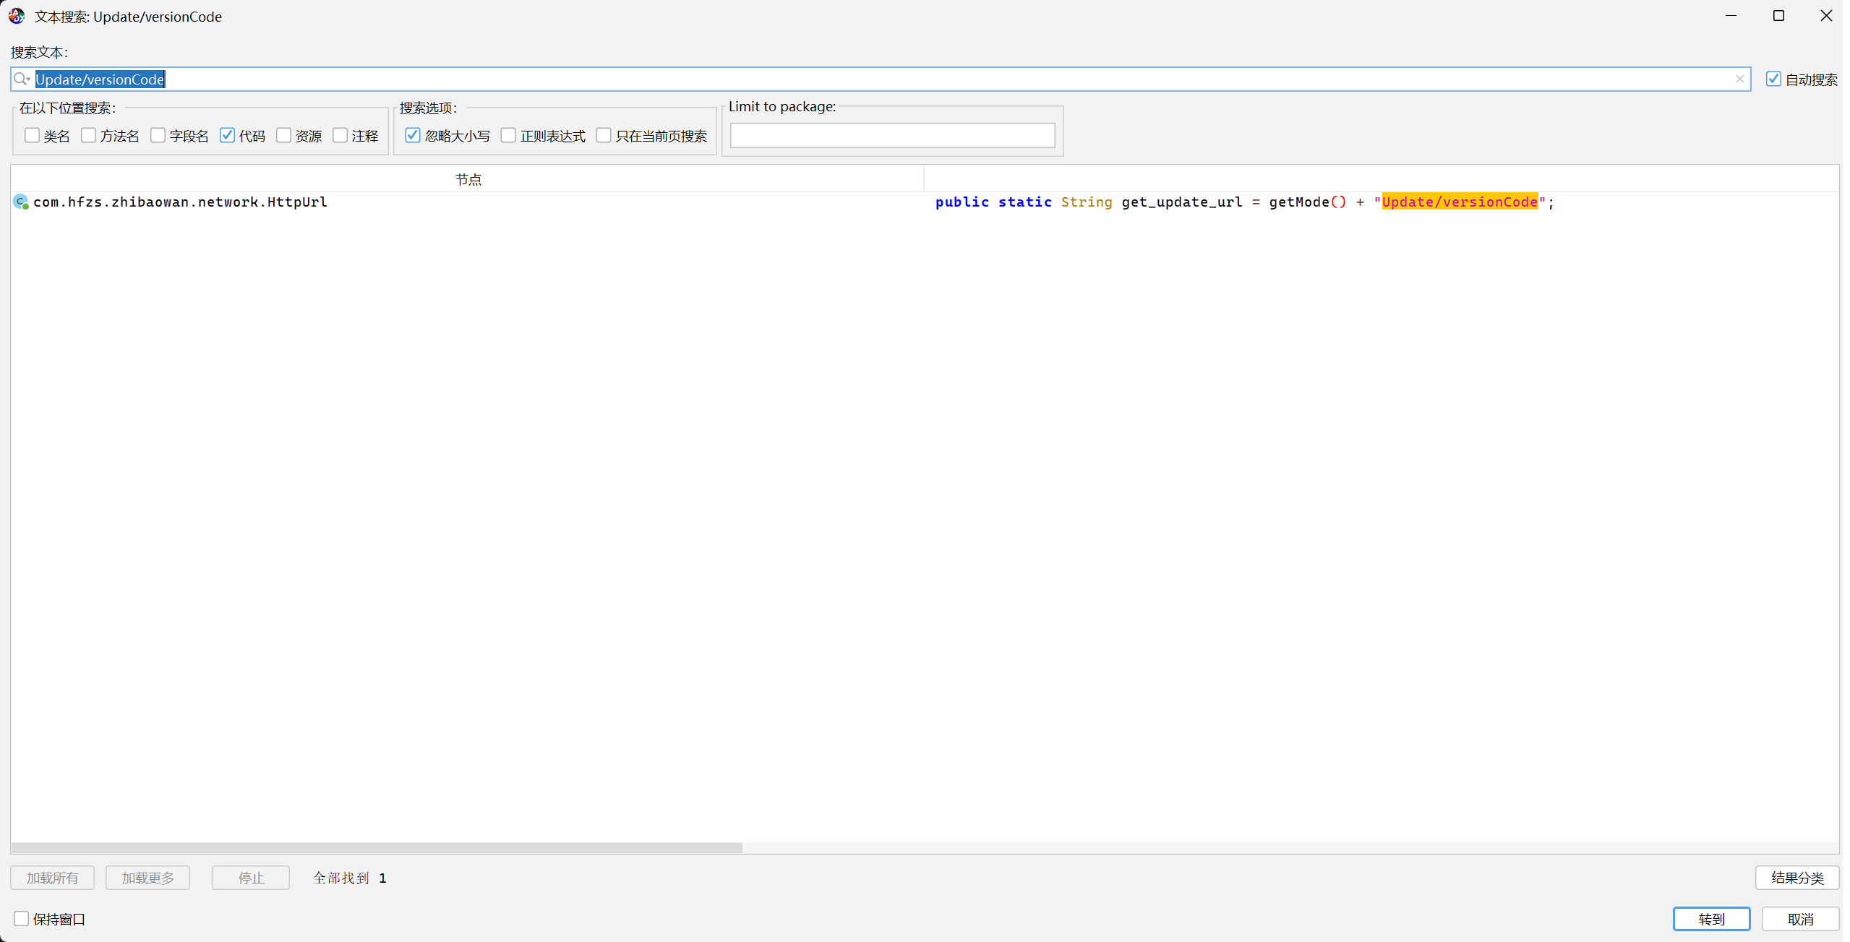The image size is (1850, 942).
Task: Toggle the 自动搜索 checkbox
Action: pyautogui.click(x=1773, y=79)
